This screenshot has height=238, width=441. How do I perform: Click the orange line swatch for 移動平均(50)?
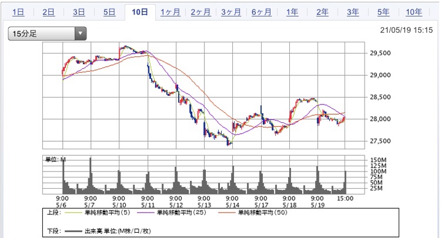point(227,213)
